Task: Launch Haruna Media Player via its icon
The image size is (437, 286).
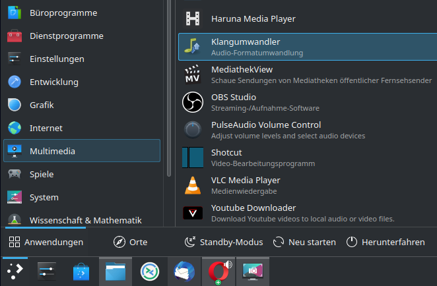Action: tap(193, 18)
